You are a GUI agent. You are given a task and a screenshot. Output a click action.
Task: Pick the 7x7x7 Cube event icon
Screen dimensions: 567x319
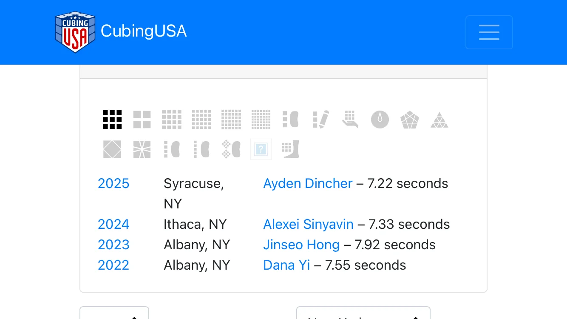[261, 120]
